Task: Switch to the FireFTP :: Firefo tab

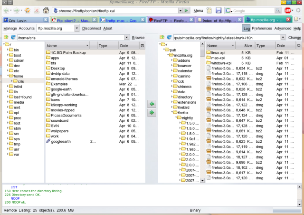Action: click(171, 20)
